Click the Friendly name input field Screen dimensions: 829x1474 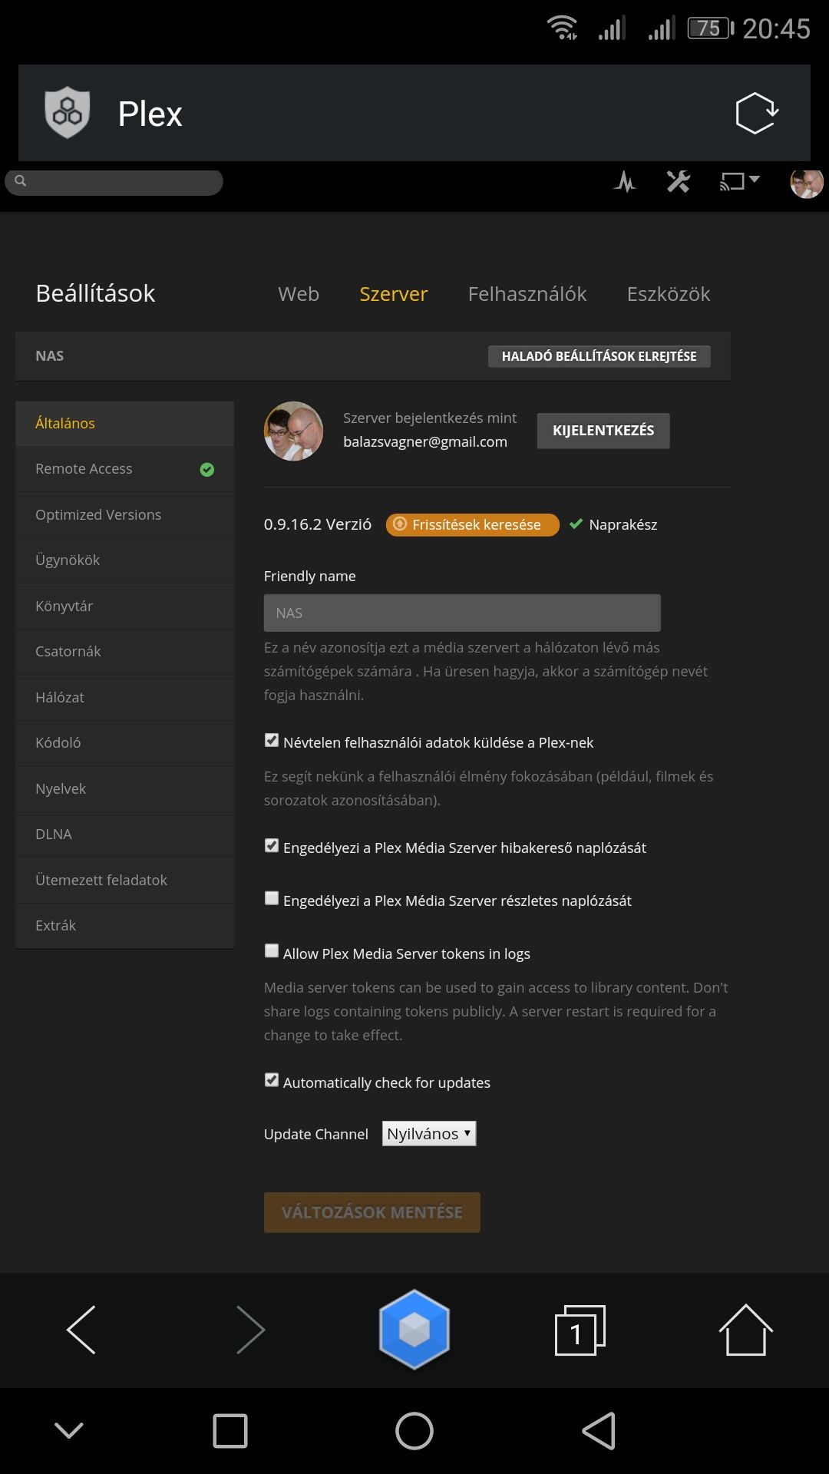point(462,613)
